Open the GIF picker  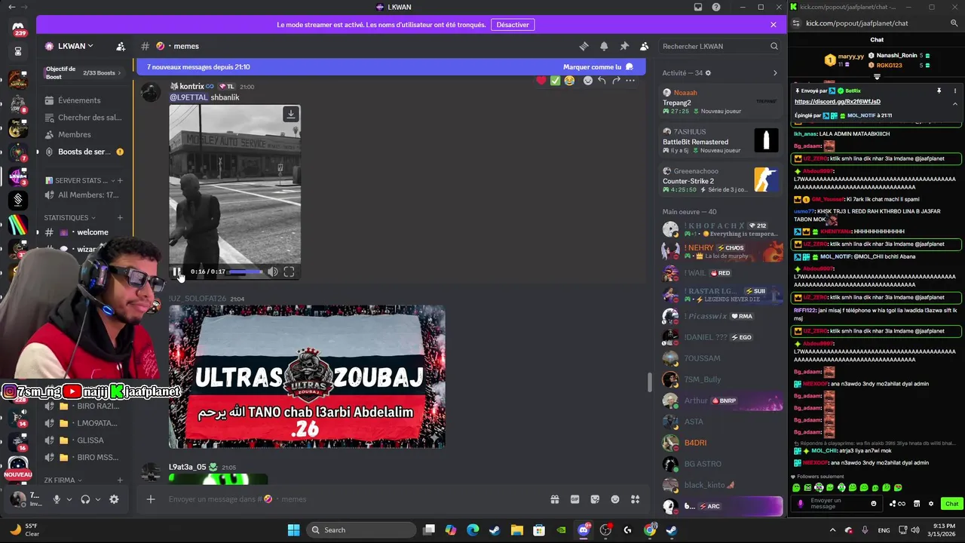tap(574, 499)
